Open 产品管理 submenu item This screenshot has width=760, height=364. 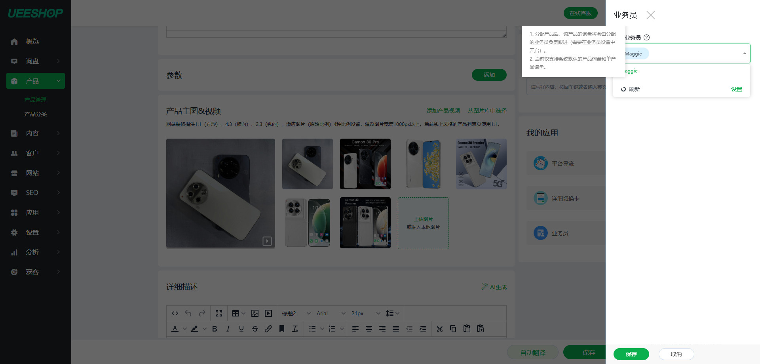(36, 100)
